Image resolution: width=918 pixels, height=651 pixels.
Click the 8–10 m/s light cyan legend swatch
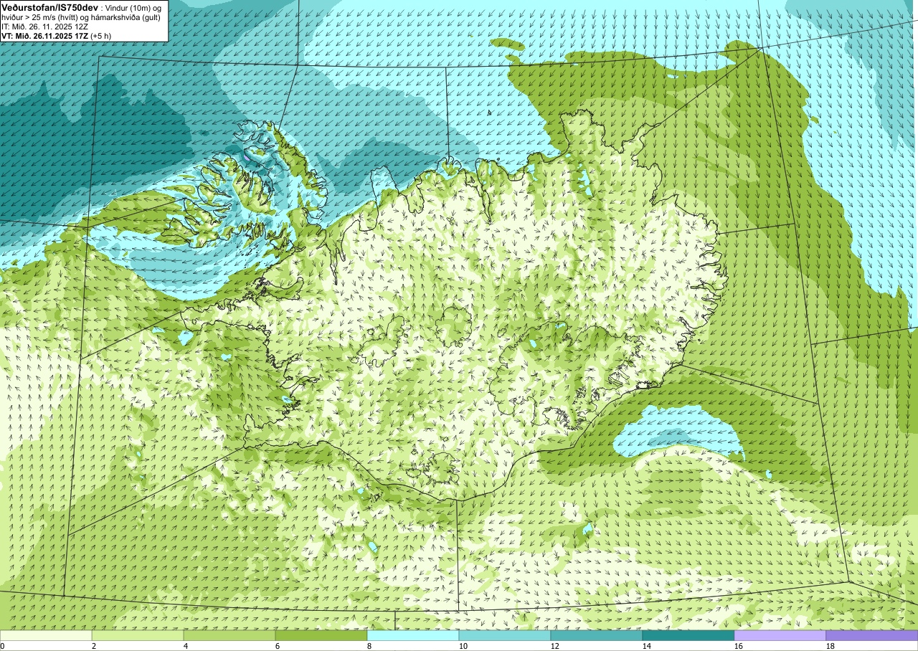click(413, 635)
